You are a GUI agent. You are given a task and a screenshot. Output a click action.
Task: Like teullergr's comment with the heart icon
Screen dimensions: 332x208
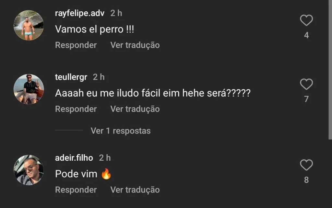pos(306,85)
